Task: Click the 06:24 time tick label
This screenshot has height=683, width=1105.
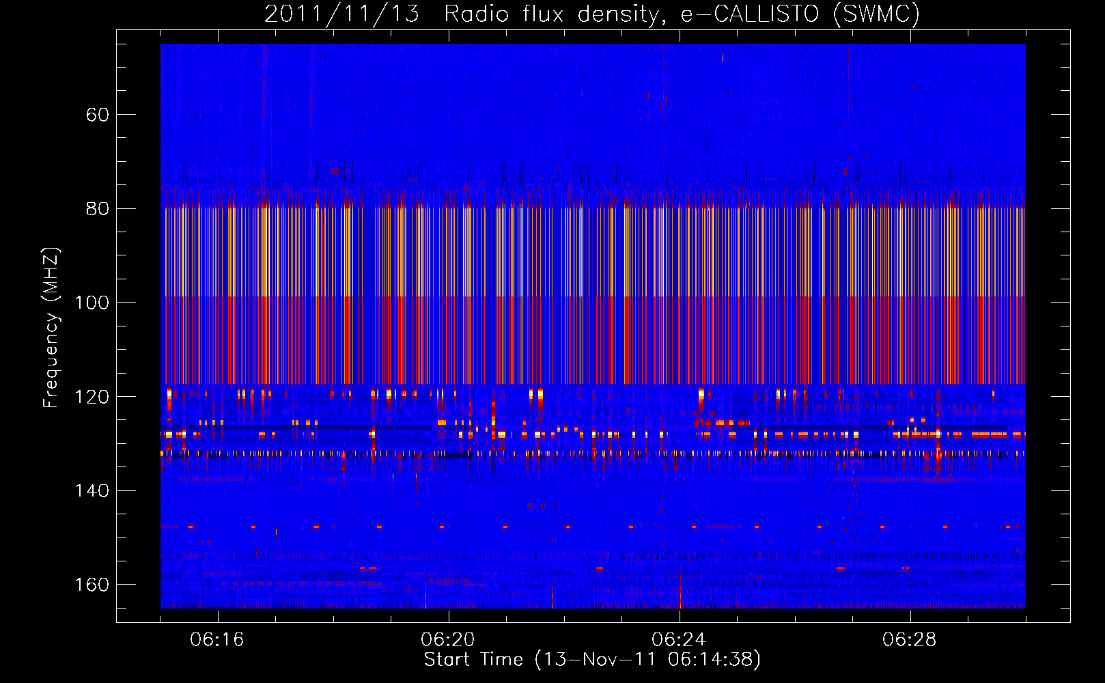Action: 678,639
